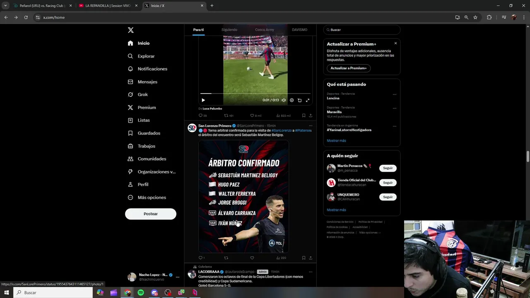Click the X logo in the sidebar

point(130,30)
